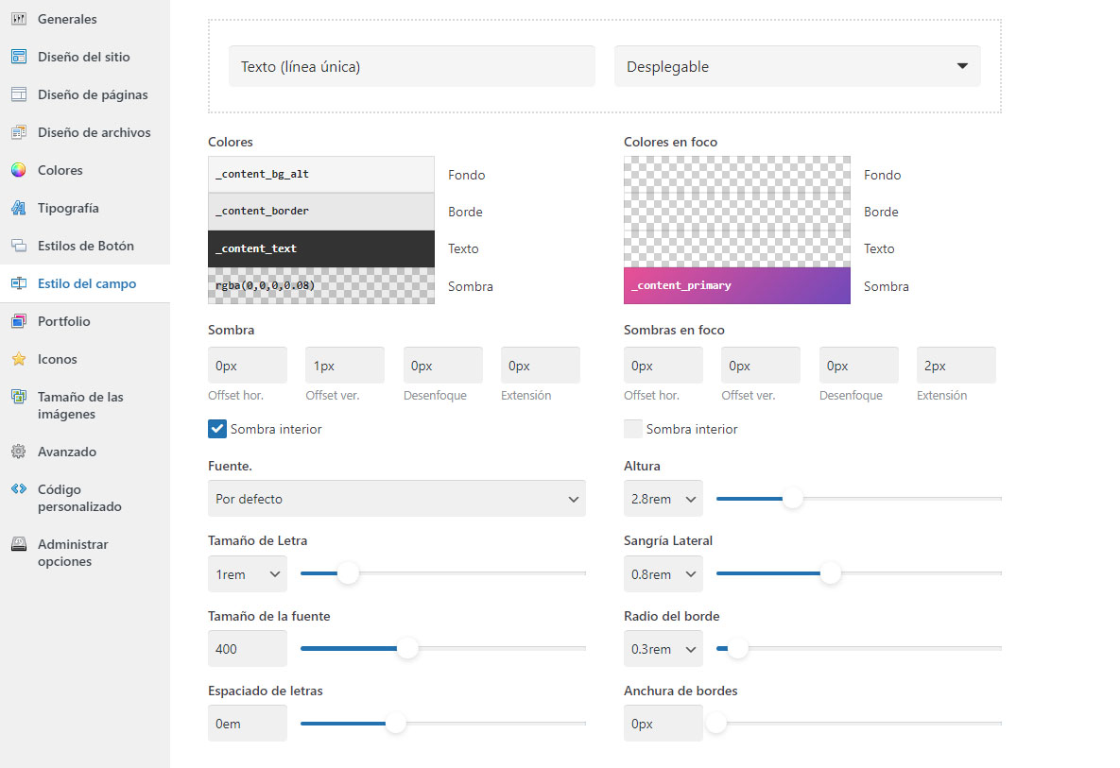Open the Tamaño de Letra 1rem dropdown

(x=247, y=574)
